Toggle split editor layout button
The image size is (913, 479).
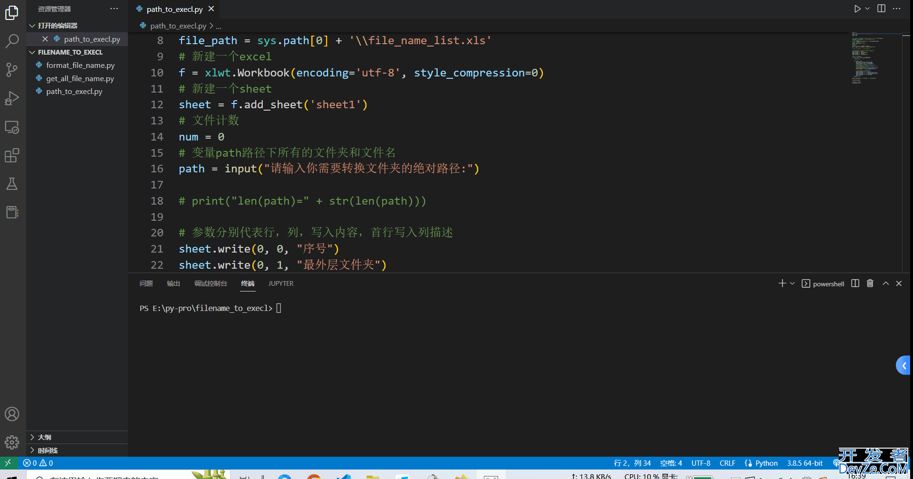click(x=881, y=9)
